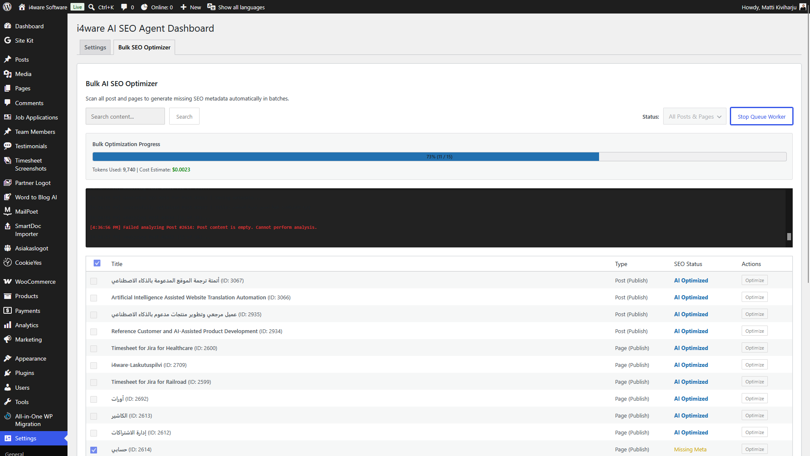The image size is (810, 456).
Task: Check the box for post ID 3067
Action: point(94,281)
